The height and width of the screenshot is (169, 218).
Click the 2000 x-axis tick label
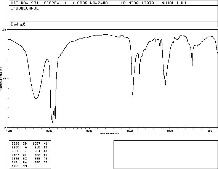pyautogui.click(x=90, y=130)
